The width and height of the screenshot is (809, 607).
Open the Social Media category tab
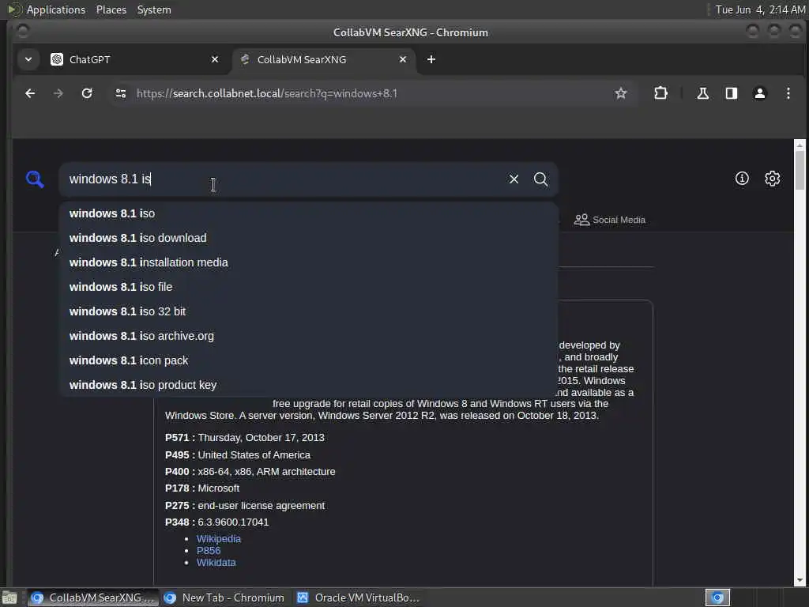610,220
